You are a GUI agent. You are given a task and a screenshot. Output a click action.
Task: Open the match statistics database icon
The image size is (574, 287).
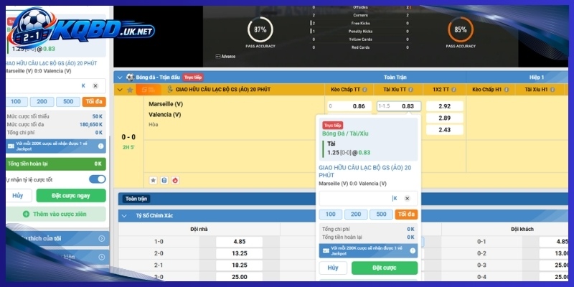click(164, 180)
